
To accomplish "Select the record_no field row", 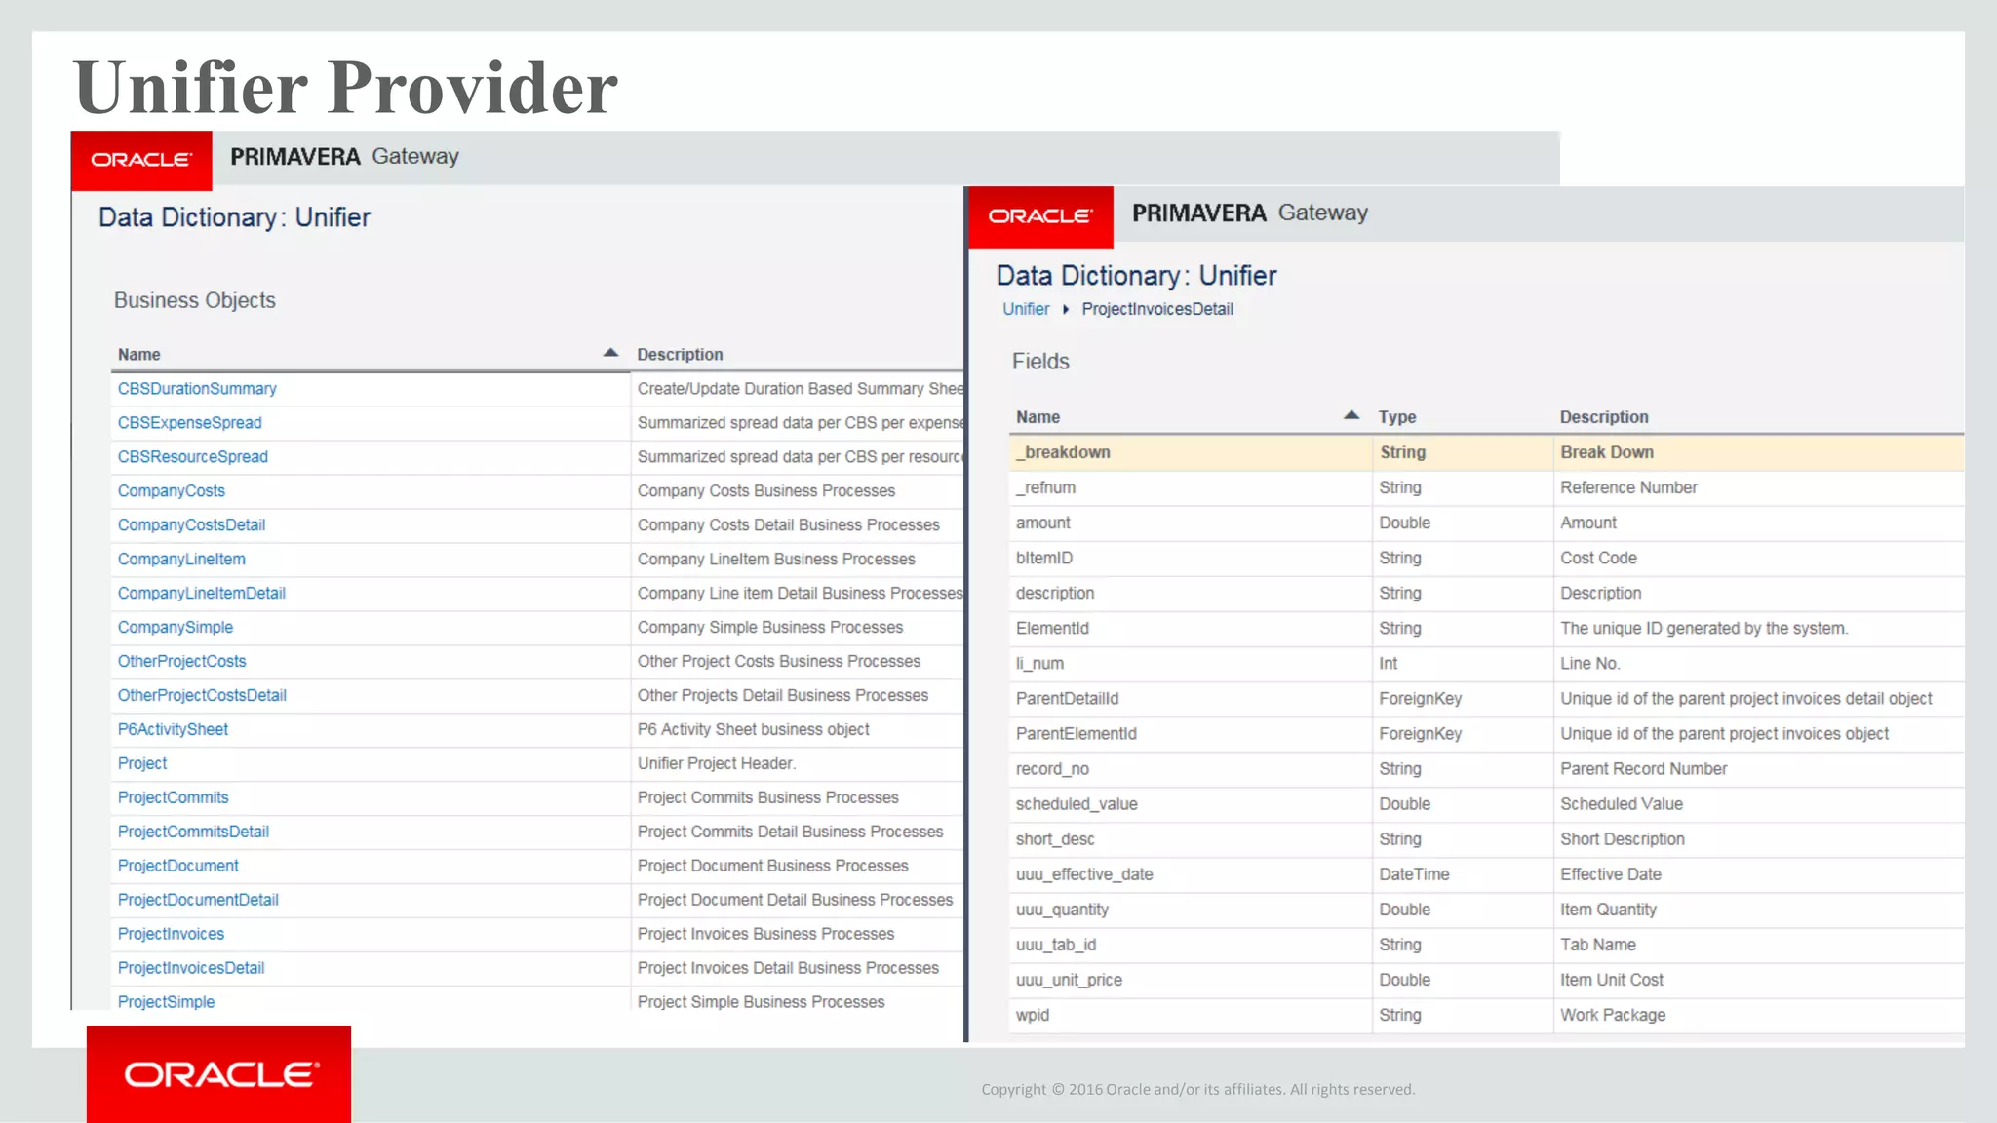I will tap(1486, 769).
